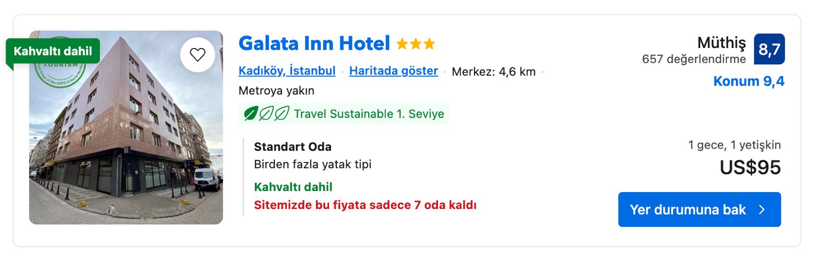Viewport: 817px width, 258px height.
Task: Click the chevron arrow on availability button
Action: [x=762, y=209]
